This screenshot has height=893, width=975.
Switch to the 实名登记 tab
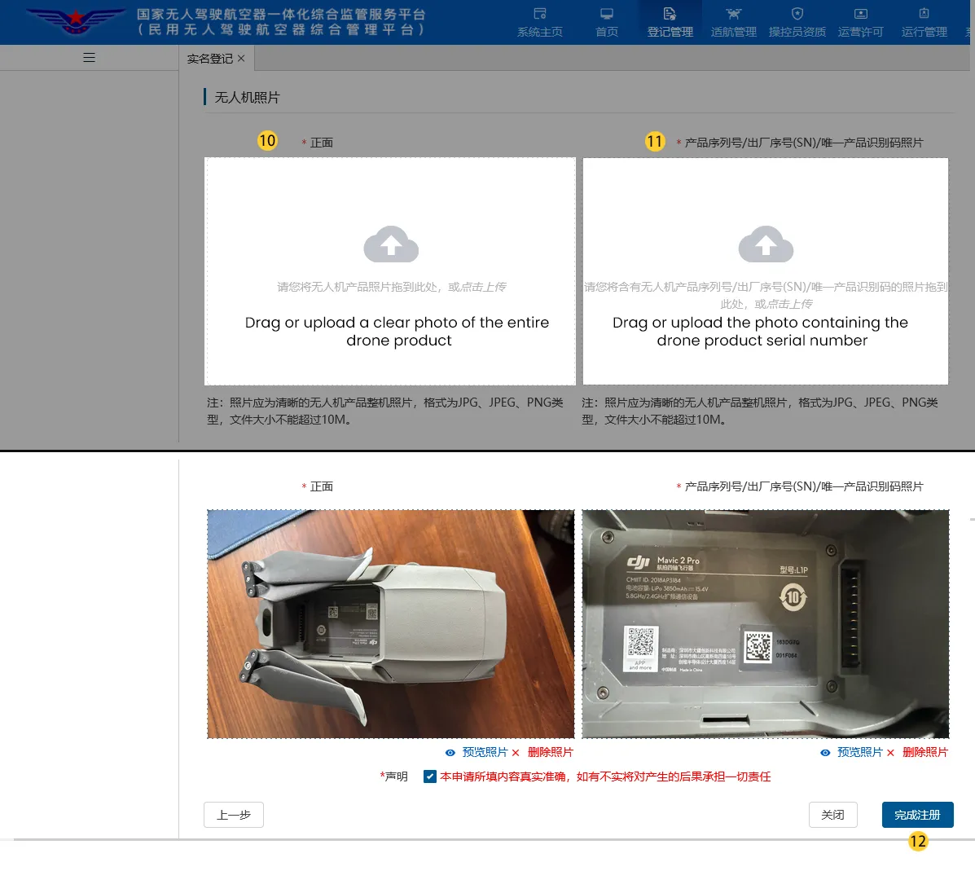(210, 58)
